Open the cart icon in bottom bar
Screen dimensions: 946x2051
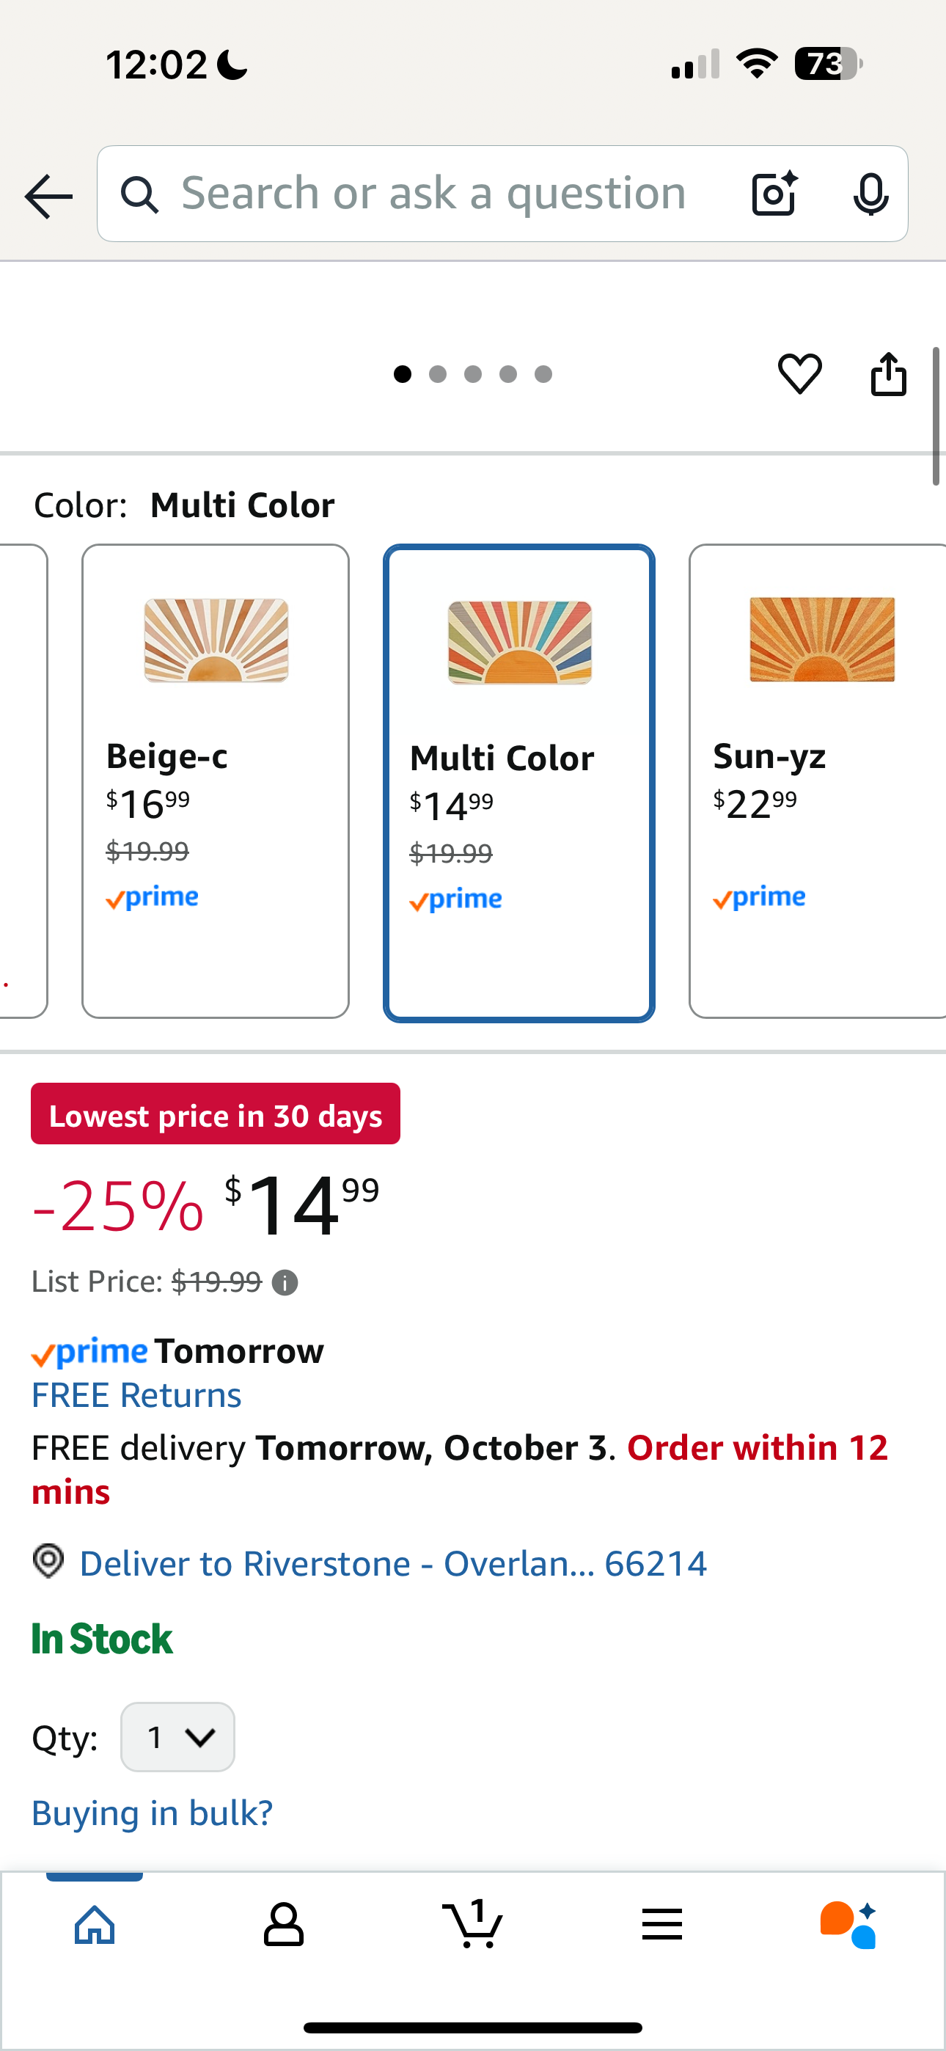472,1924
